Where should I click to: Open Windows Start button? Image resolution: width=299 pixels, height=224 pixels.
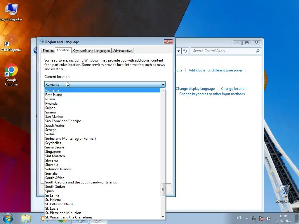point(8,218)
